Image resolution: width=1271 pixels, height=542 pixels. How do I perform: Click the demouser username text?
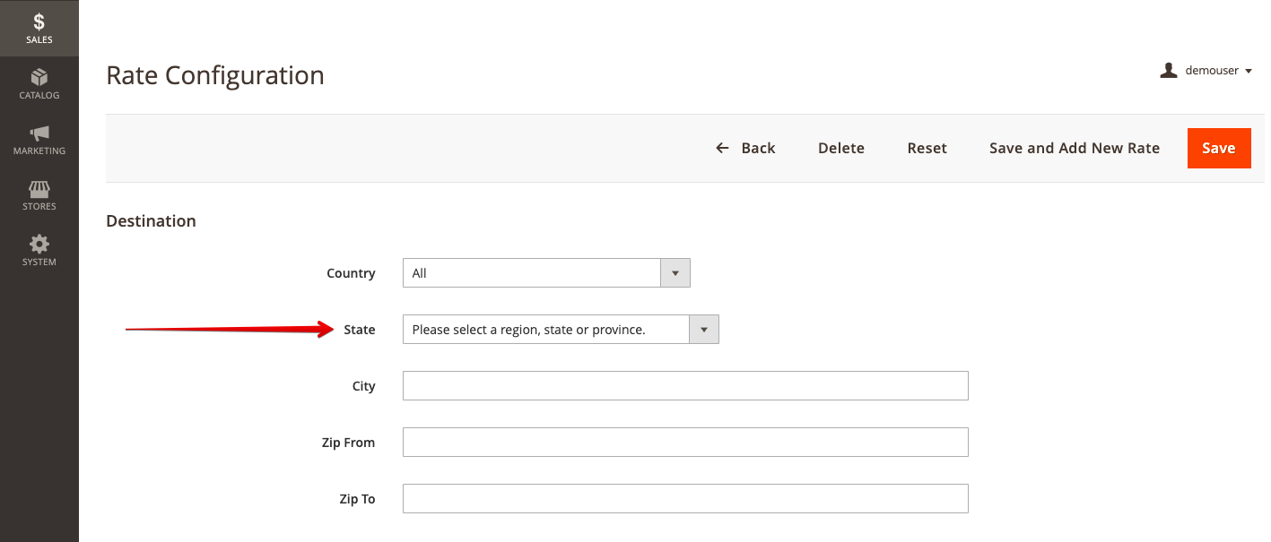click(x=1212, y=70)
